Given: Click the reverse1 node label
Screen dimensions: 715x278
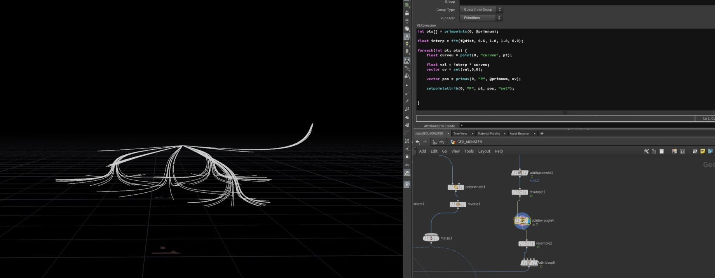Looking at the screenshot, I should click(x=474, y=204).
